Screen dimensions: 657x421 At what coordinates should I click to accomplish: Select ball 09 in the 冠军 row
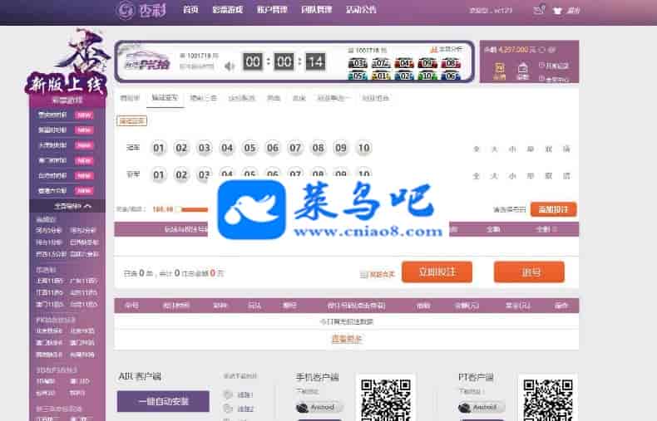(x=341, y=148)
